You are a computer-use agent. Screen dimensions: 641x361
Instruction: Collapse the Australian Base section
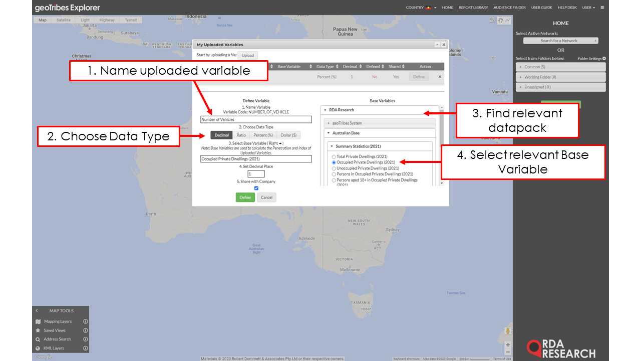[x=380, y=133]
